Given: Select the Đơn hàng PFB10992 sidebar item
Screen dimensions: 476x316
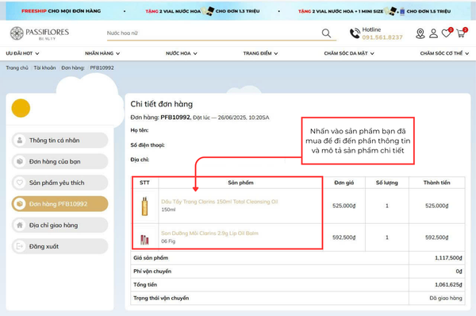Looking at the screenshot, I should (59, 204).
